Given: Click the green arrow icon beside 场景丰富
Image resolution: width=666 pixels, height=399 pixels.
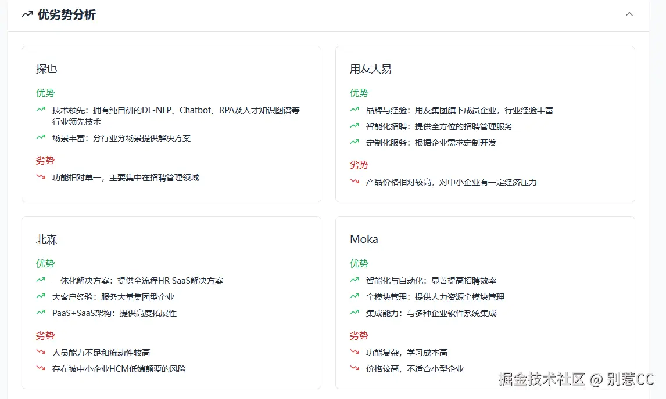Looking at the screenshot, I should point(41,137).
